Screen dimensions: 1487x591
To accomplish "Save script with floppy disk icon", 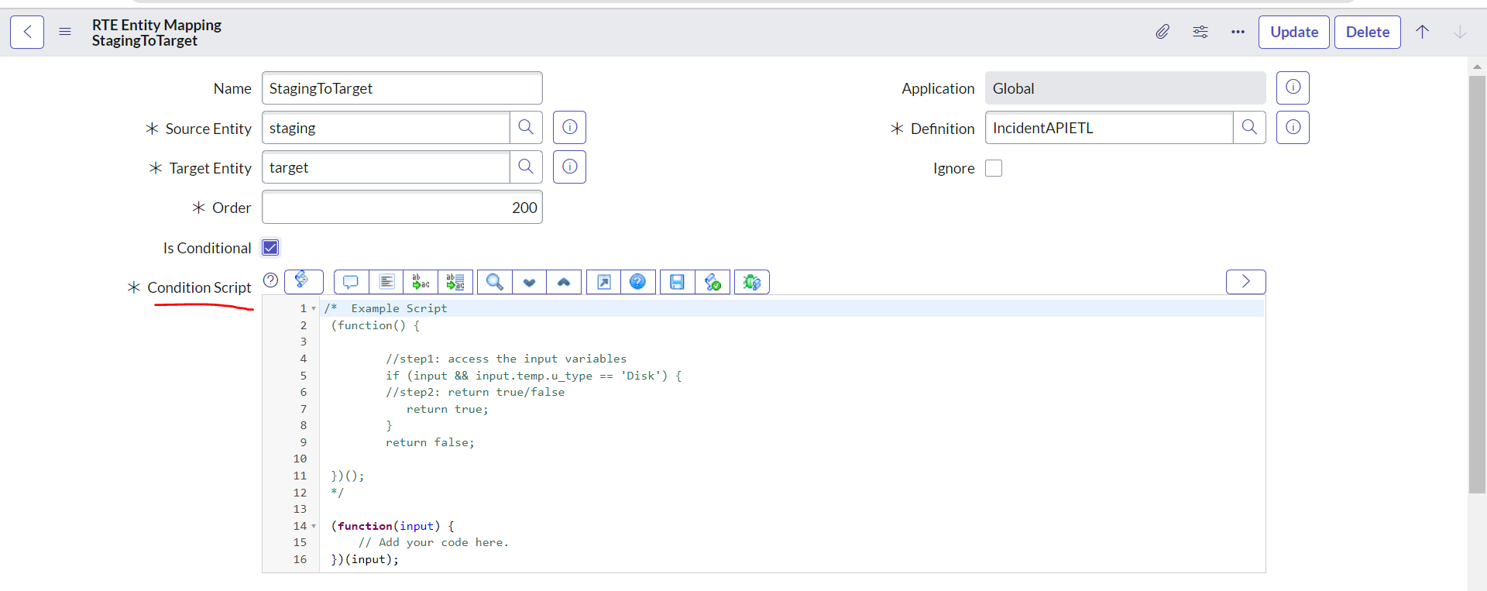I will coord(678,282).
